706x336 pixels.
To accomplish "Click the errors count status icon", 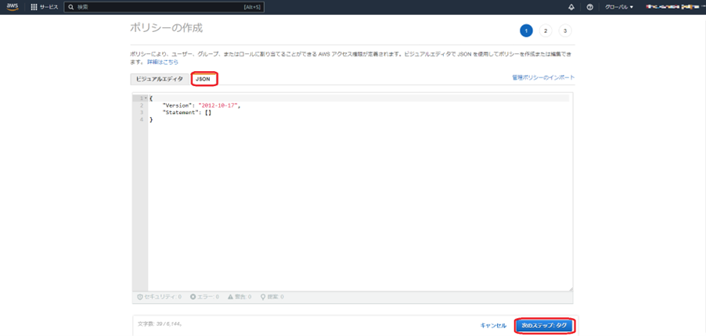I will 193,297.
